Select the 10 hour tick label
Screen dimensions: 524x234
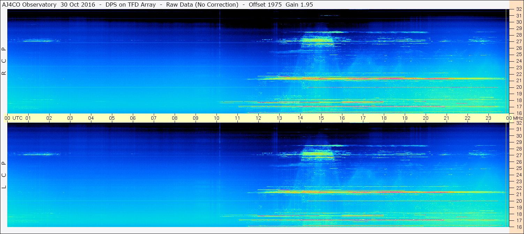(x=217, y=118)
